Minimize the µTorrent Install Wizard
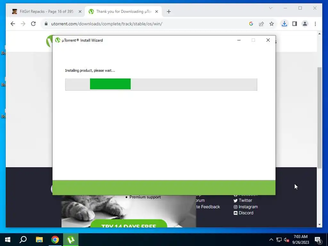The width and height of the screenshot is (328, 246). click(x=239, y=40)
